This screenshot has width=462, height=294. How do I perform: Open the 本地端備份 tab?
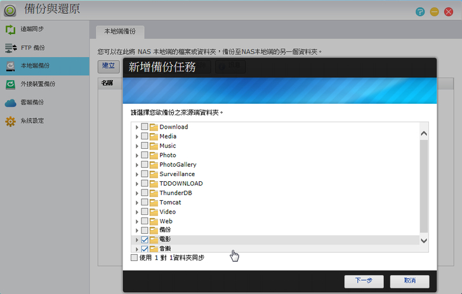tap(120, 32)
